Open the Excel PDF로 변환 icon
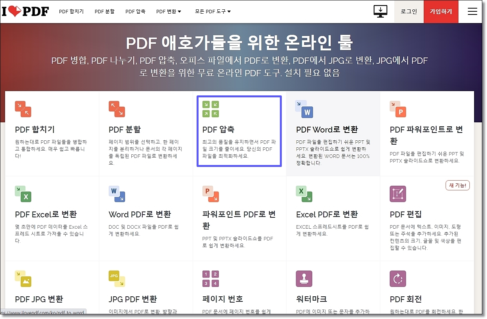The width and height of the screenshot is (487, 319). pyautogui.click(x=304, y=194)
